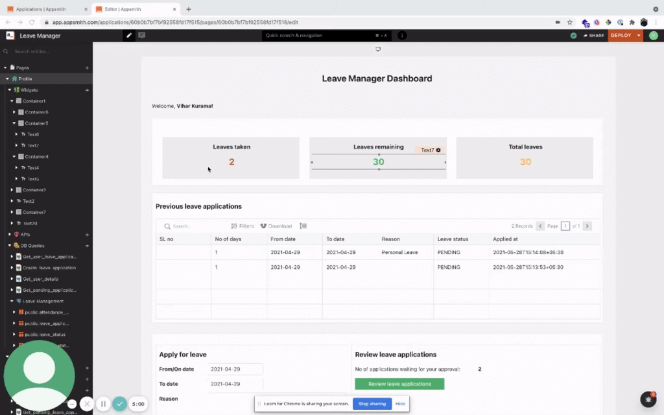
Task: Toggle table row height icon
Action: click(303, 226)
